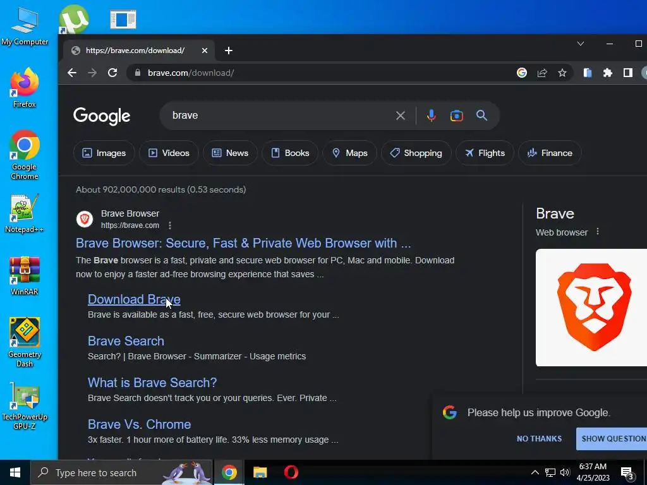The width and height of the screenshot is (647, 485).
Task: Open the three-dot menu next to Web browser
Action: pos(598,232)
